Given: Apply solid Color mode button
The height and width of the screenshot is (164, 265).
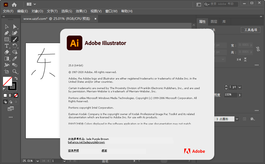Looking at the screenshot, I should (x=5, y=96).
